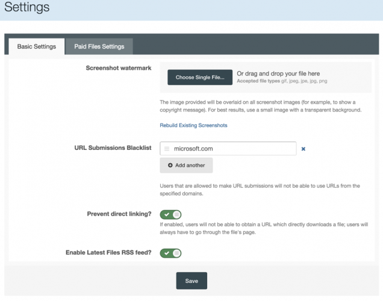Switch to the Paid Files Settings tab

coord(99,46)
